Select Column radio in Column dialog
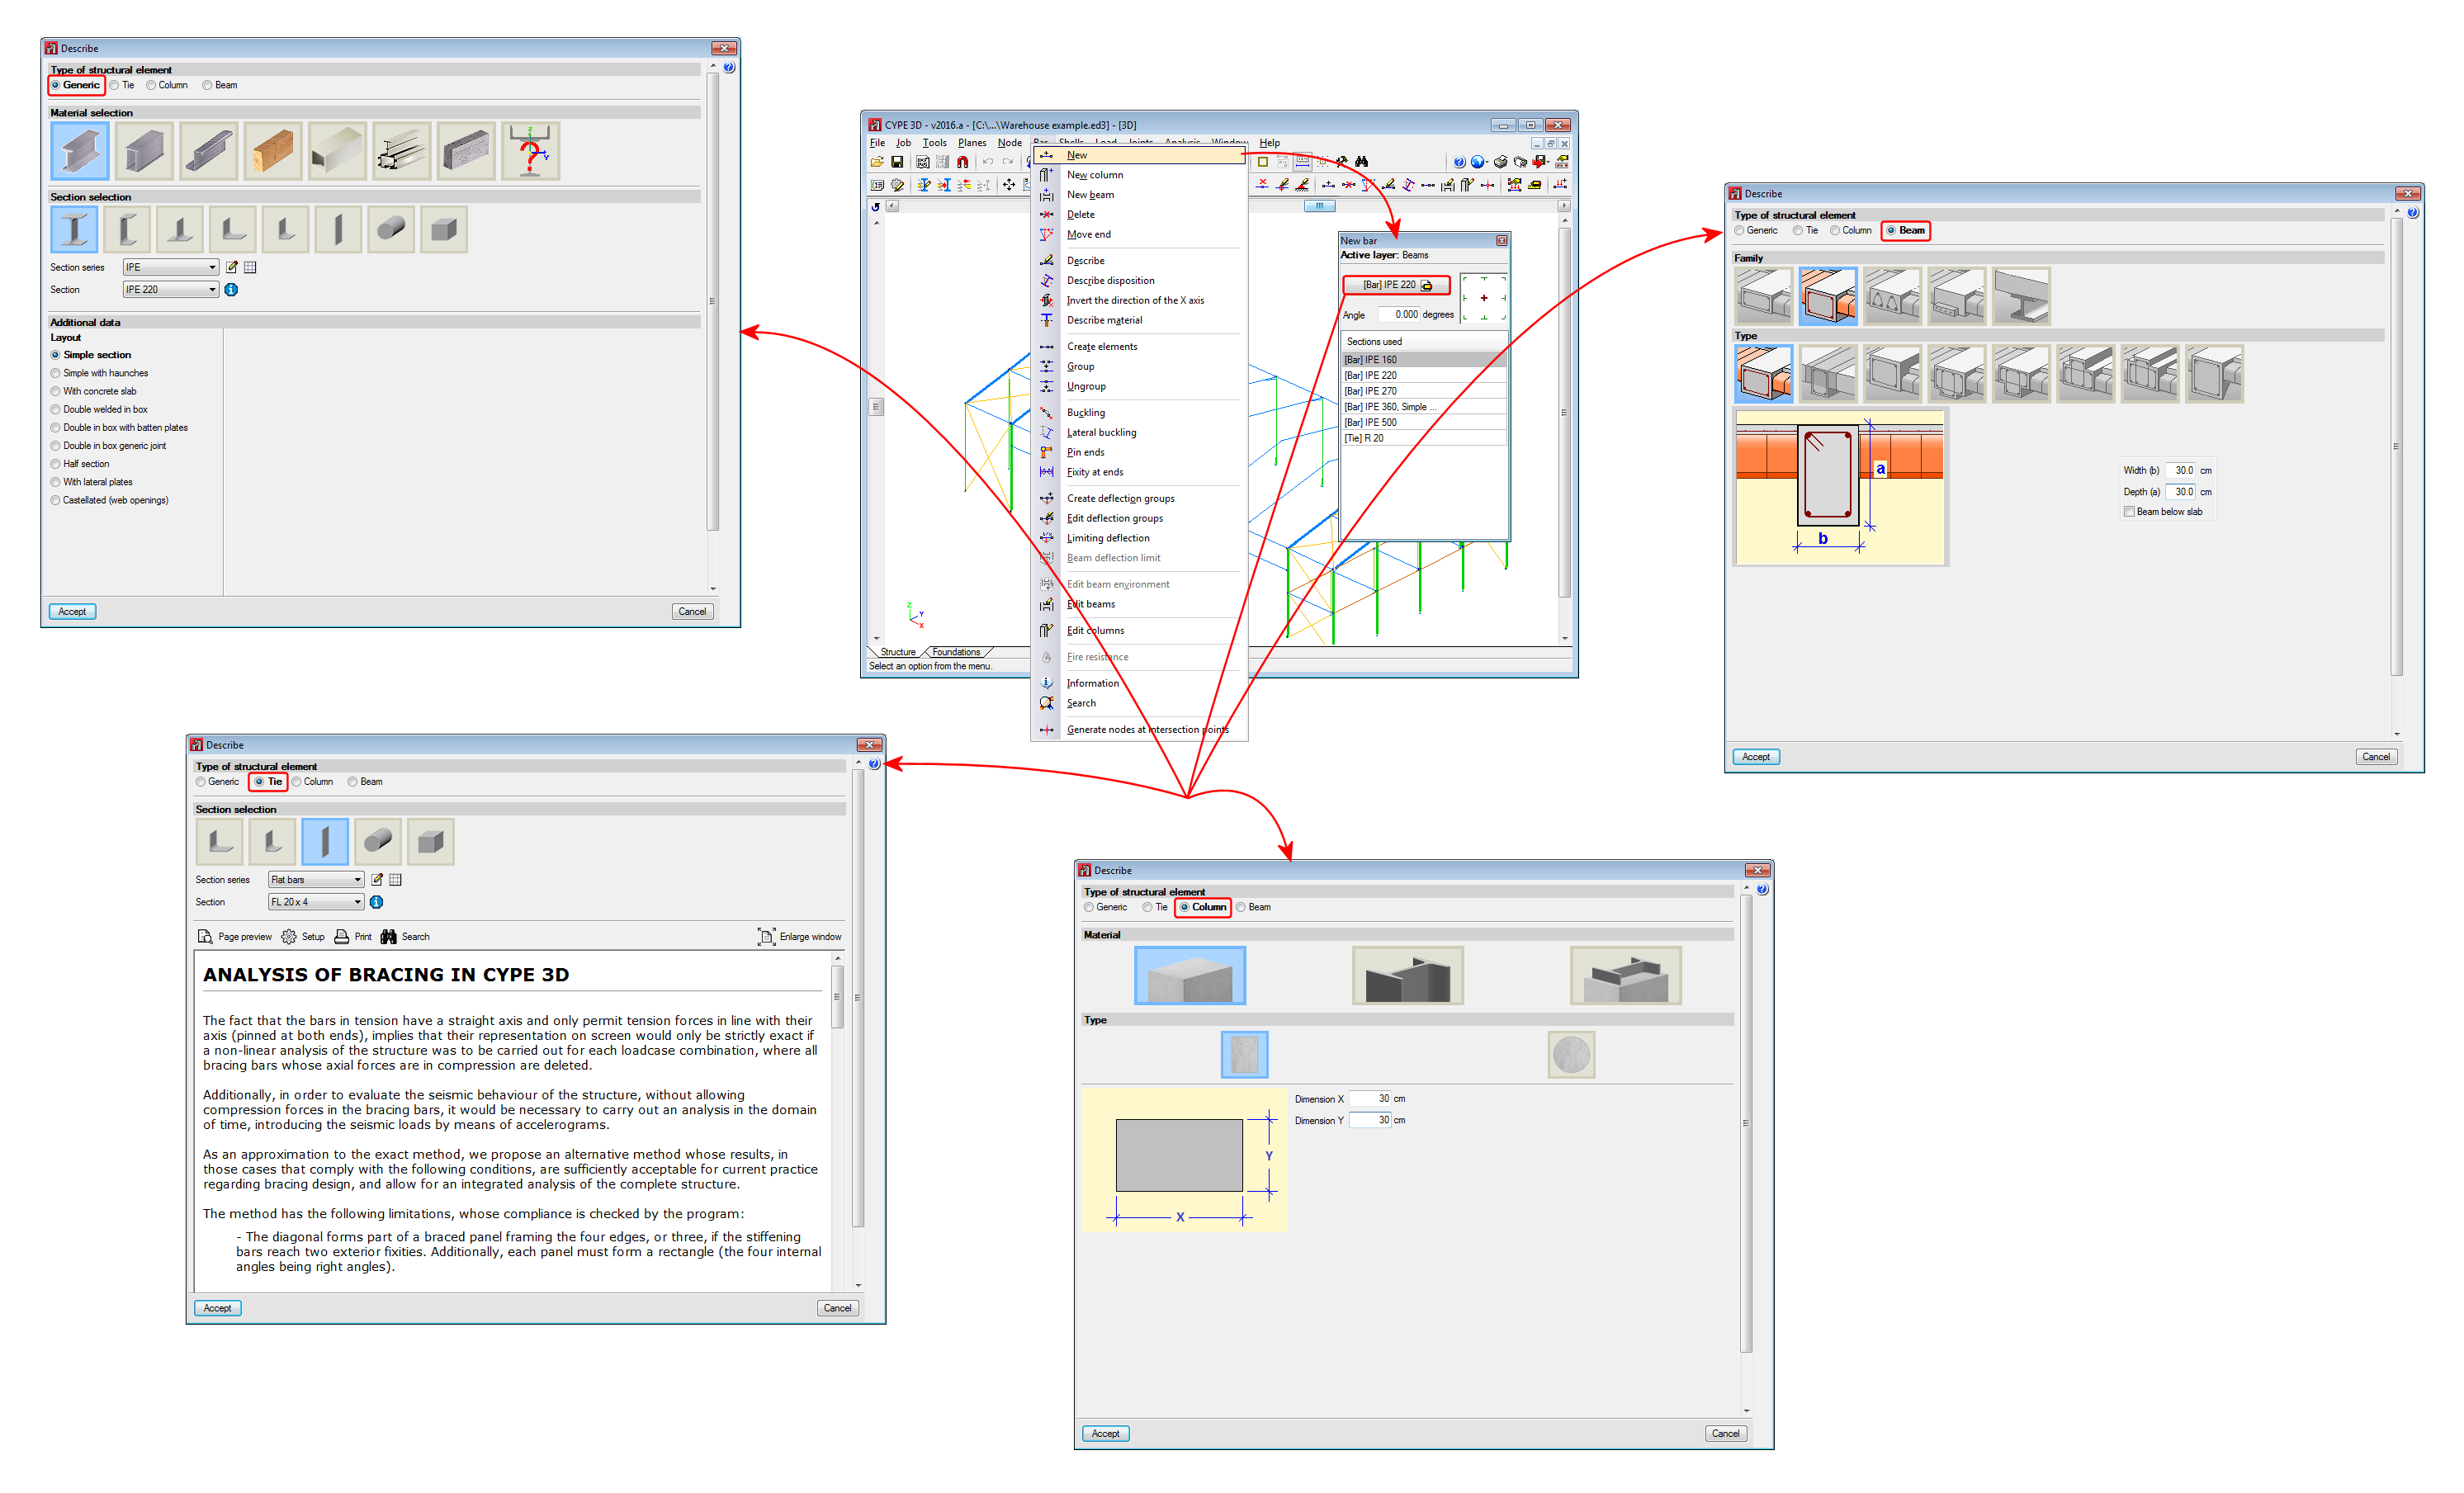 1184,907
